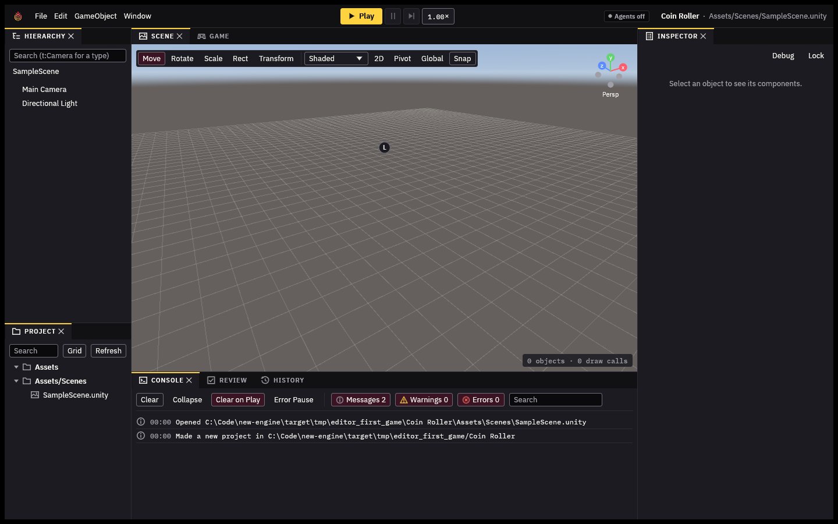Screen dimensions: 838x524
Task: Click the SampleScene.unity scene file icon
Action: pyautogui.click(x=35, y=395)
